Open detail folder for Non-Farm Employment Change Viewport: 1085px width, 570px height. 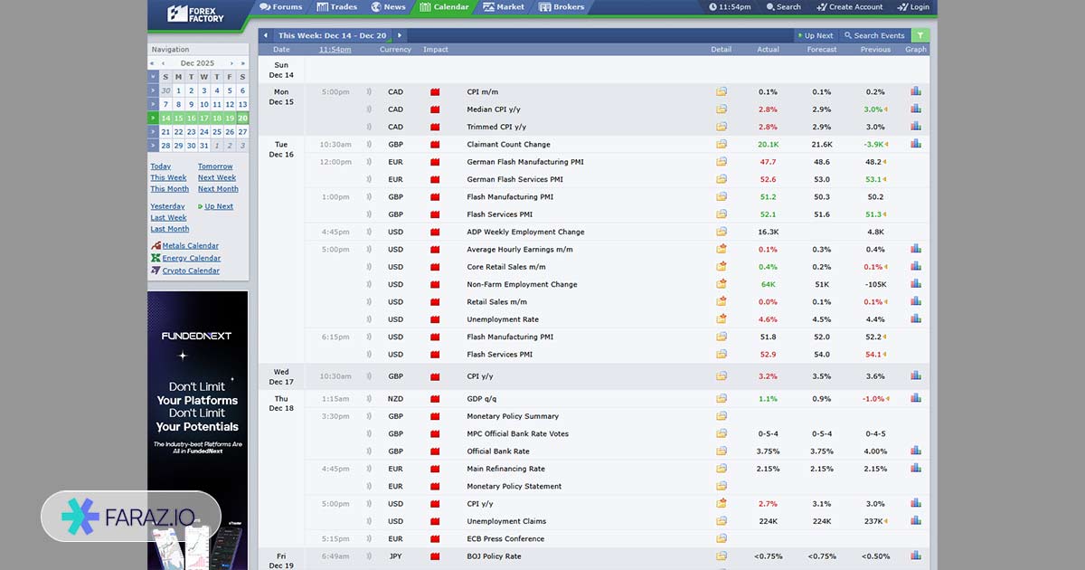pos(722,284)
